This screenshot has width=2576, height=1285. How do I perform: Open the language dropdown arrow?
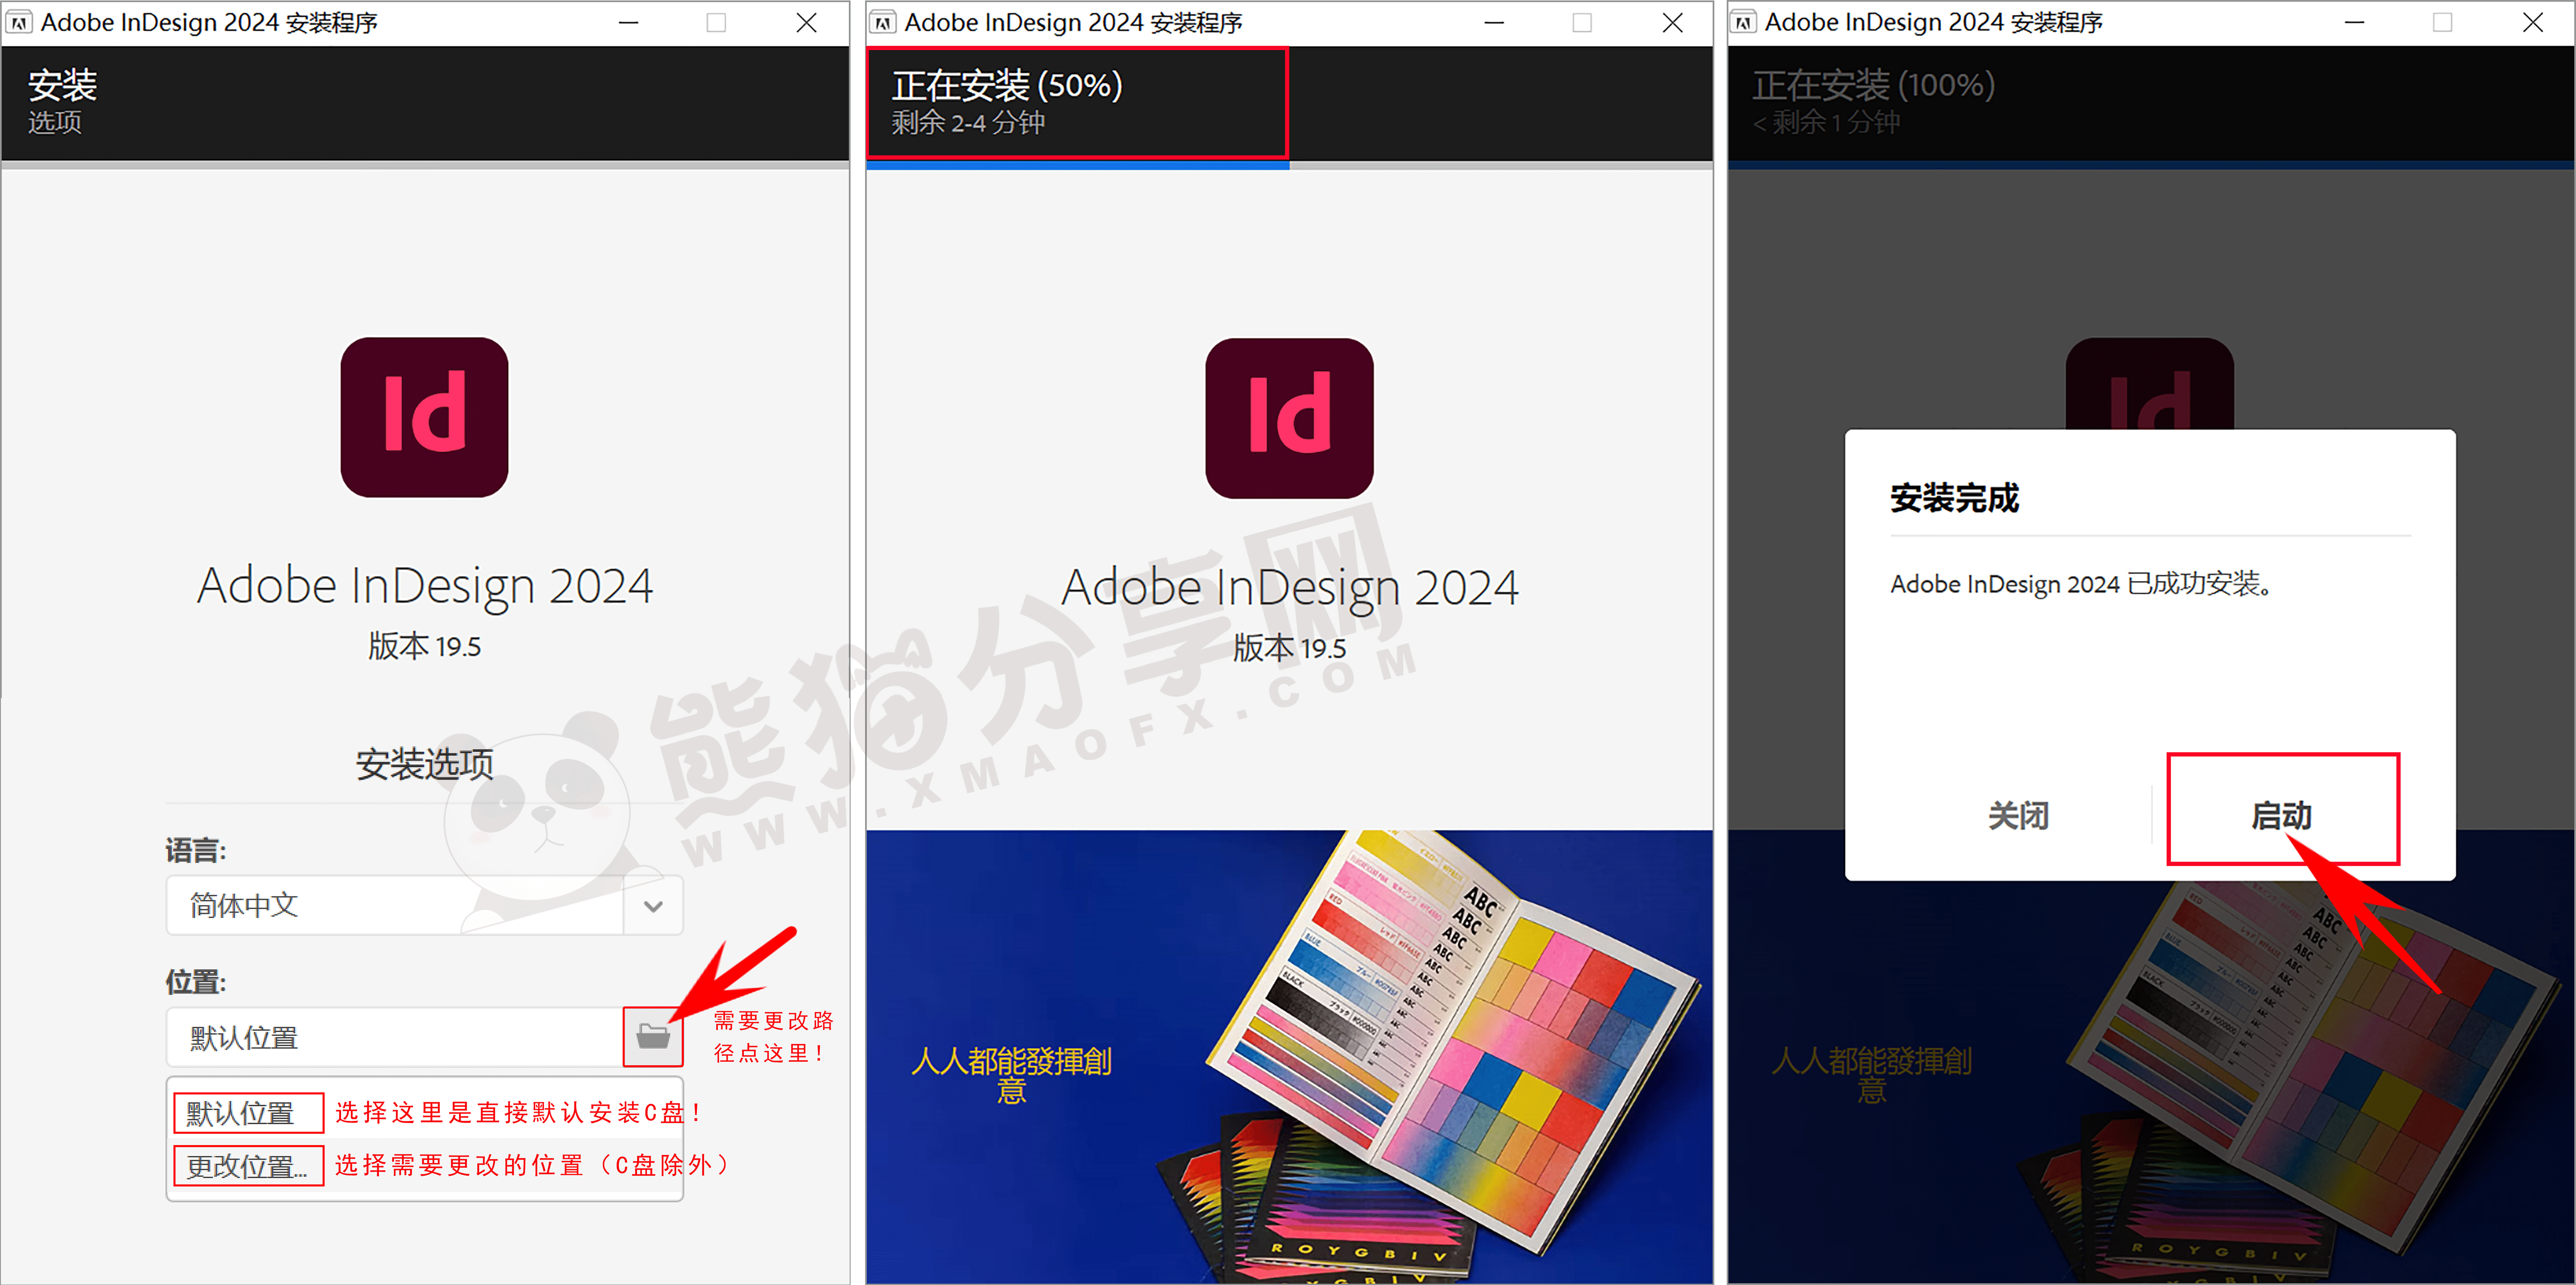click(x=652, y=905)
